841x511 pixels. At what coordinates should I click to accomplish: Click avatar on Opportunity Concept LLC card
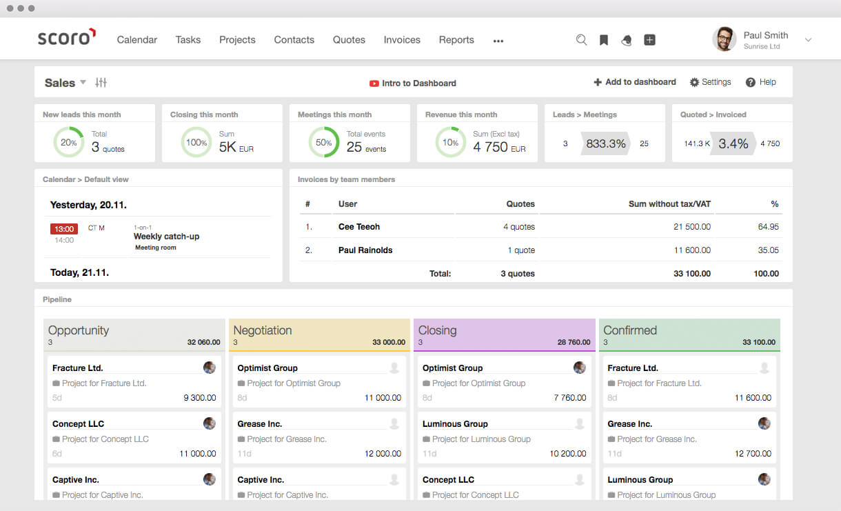pyautogui.click(x=210, y=423)
